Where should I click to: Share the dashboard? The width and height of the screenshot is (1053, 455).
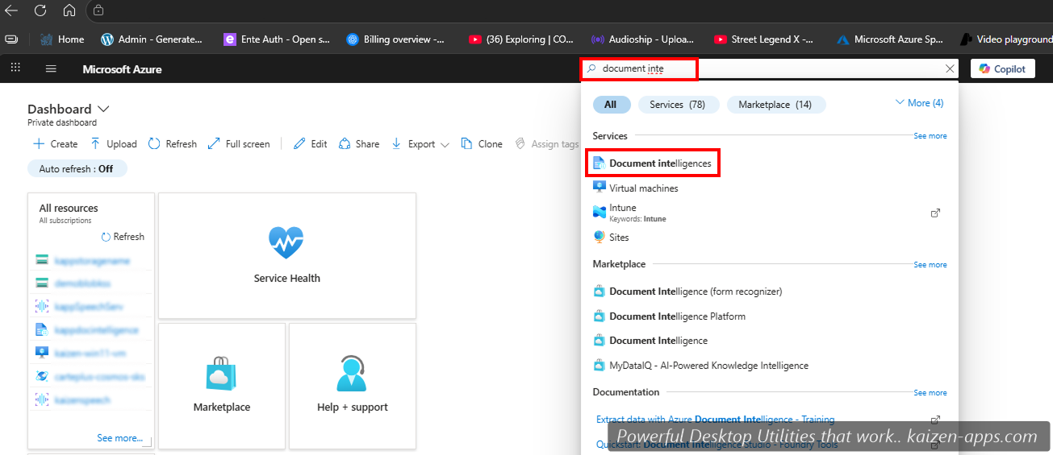pos(359,144)
